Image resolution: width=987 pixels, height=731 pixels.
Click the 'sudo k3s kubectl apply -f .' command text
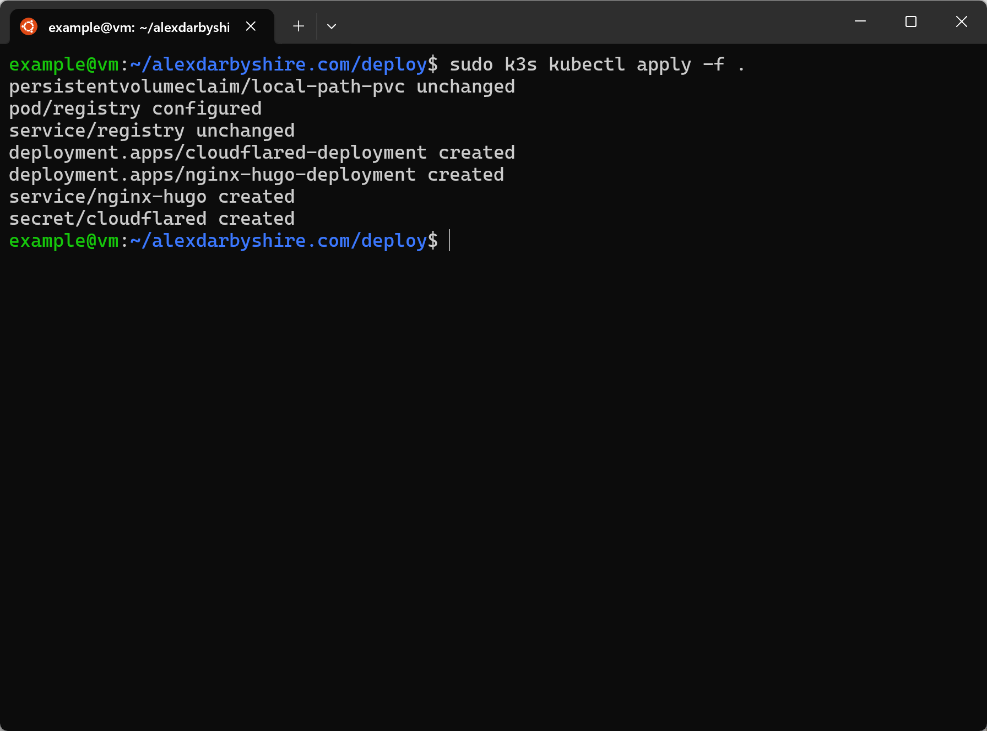coord(598,64)
